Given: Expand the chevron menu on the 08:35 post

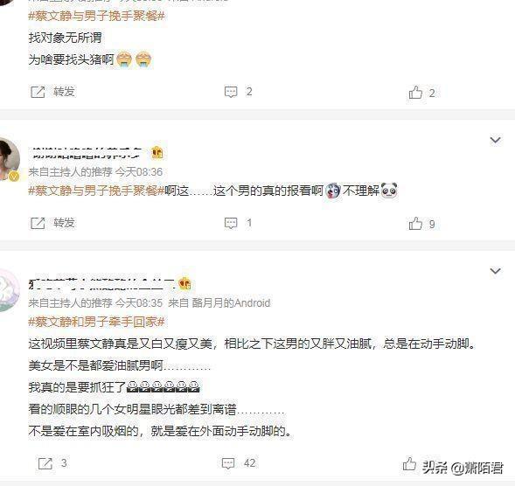Looking at the screenshot, I should point(495,271).
